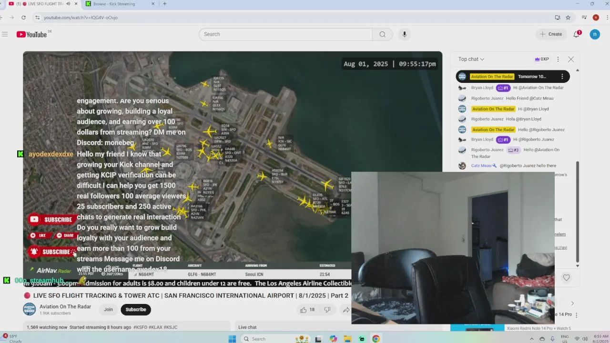Open the channel avatar below the video

[x=29, y=310]
